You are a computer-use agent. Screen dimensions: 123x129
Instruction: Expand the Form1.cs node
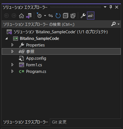(12, 65)
